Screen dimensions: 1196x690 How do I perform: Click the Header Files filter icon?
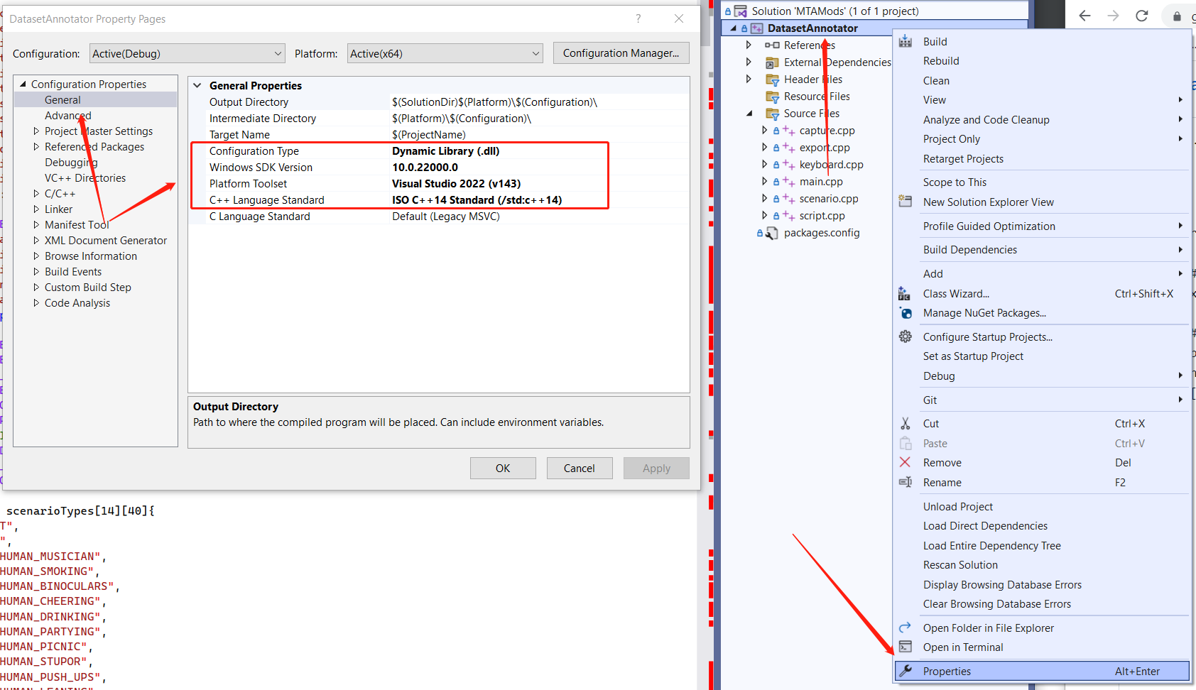773,80
